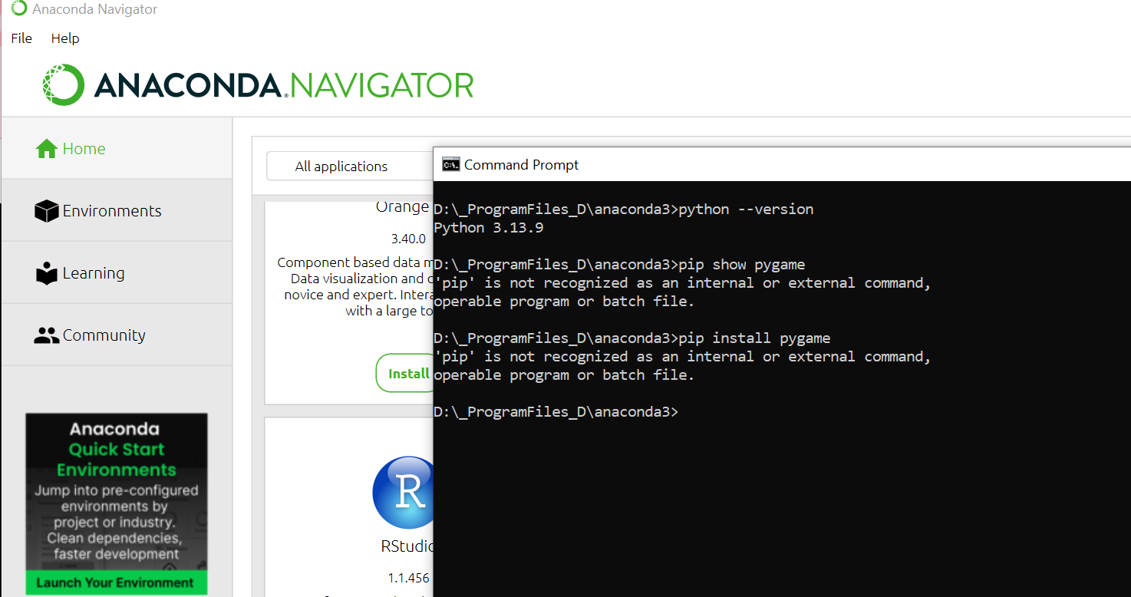
Task: Click the Community people icon
Action: [47, 335]
